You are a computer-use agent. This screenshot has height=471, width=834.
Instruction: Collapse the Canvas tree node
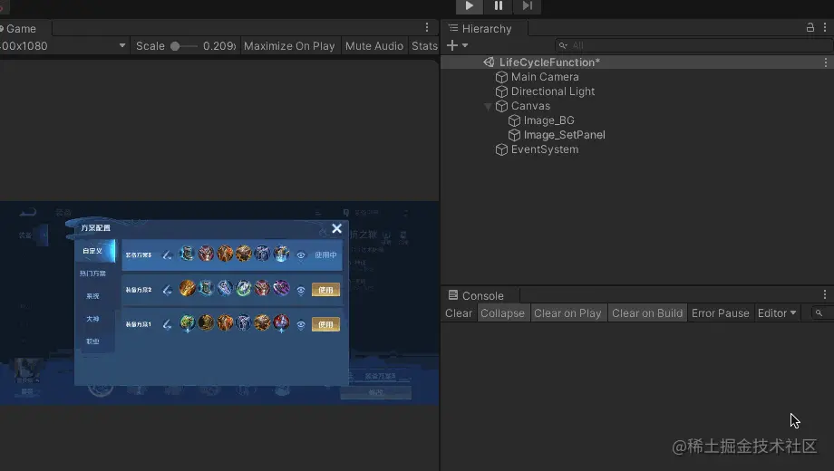click(488, 106)
